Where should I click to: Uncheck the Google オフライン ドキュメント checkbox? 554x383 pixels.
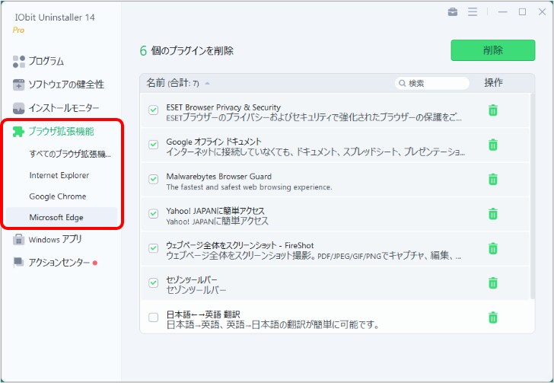point(154,144)
